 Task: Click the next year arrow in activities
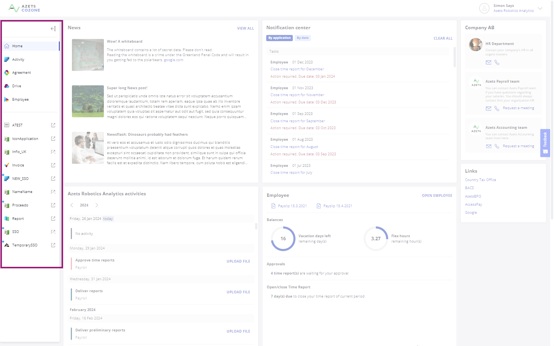97,205
